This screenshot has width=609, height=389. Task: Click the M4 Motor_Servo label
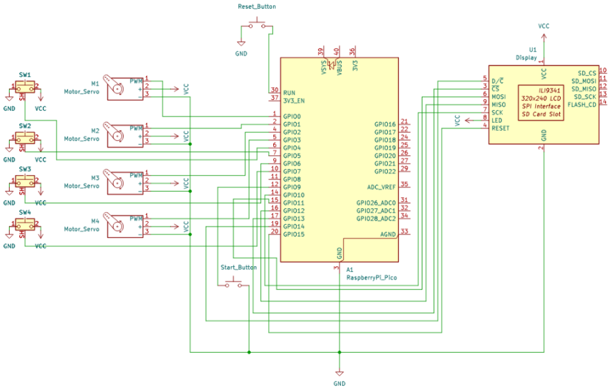tap(82, 225)
